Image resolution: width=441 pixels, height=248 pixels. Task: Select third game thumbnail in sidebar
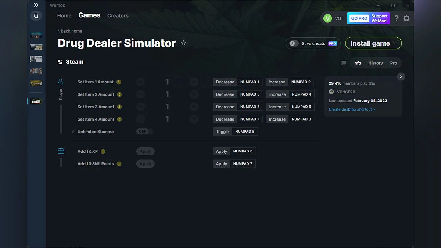pyautogui.click(x=36, y=59)
